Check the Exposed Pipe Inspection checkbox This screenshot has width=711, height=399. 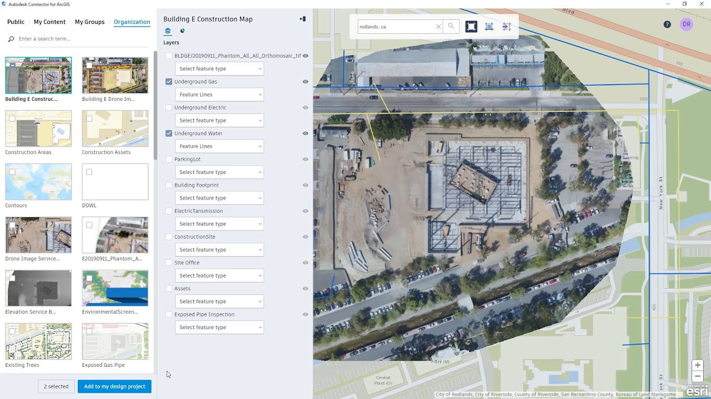click(x=169, y=314)
